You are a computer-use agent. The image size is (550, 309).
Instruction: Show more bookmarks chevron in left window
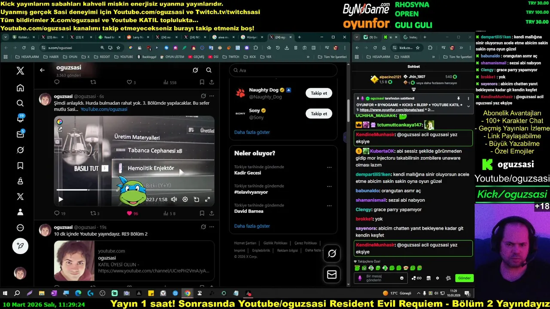[308, 57]
